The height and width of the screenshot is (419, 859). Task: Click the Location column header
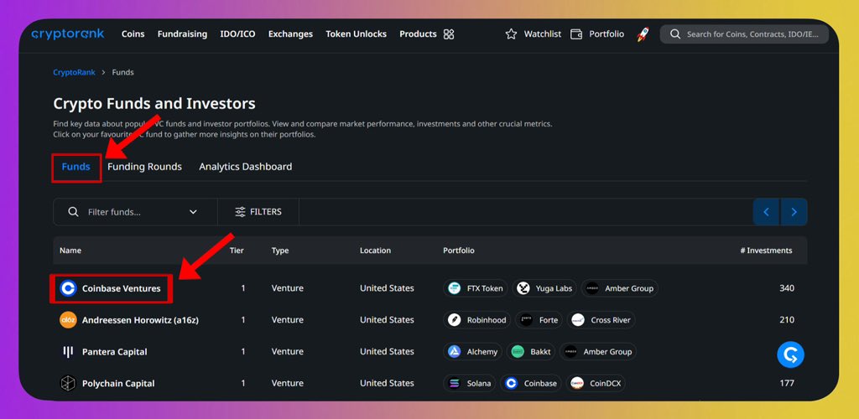[375, 251]
